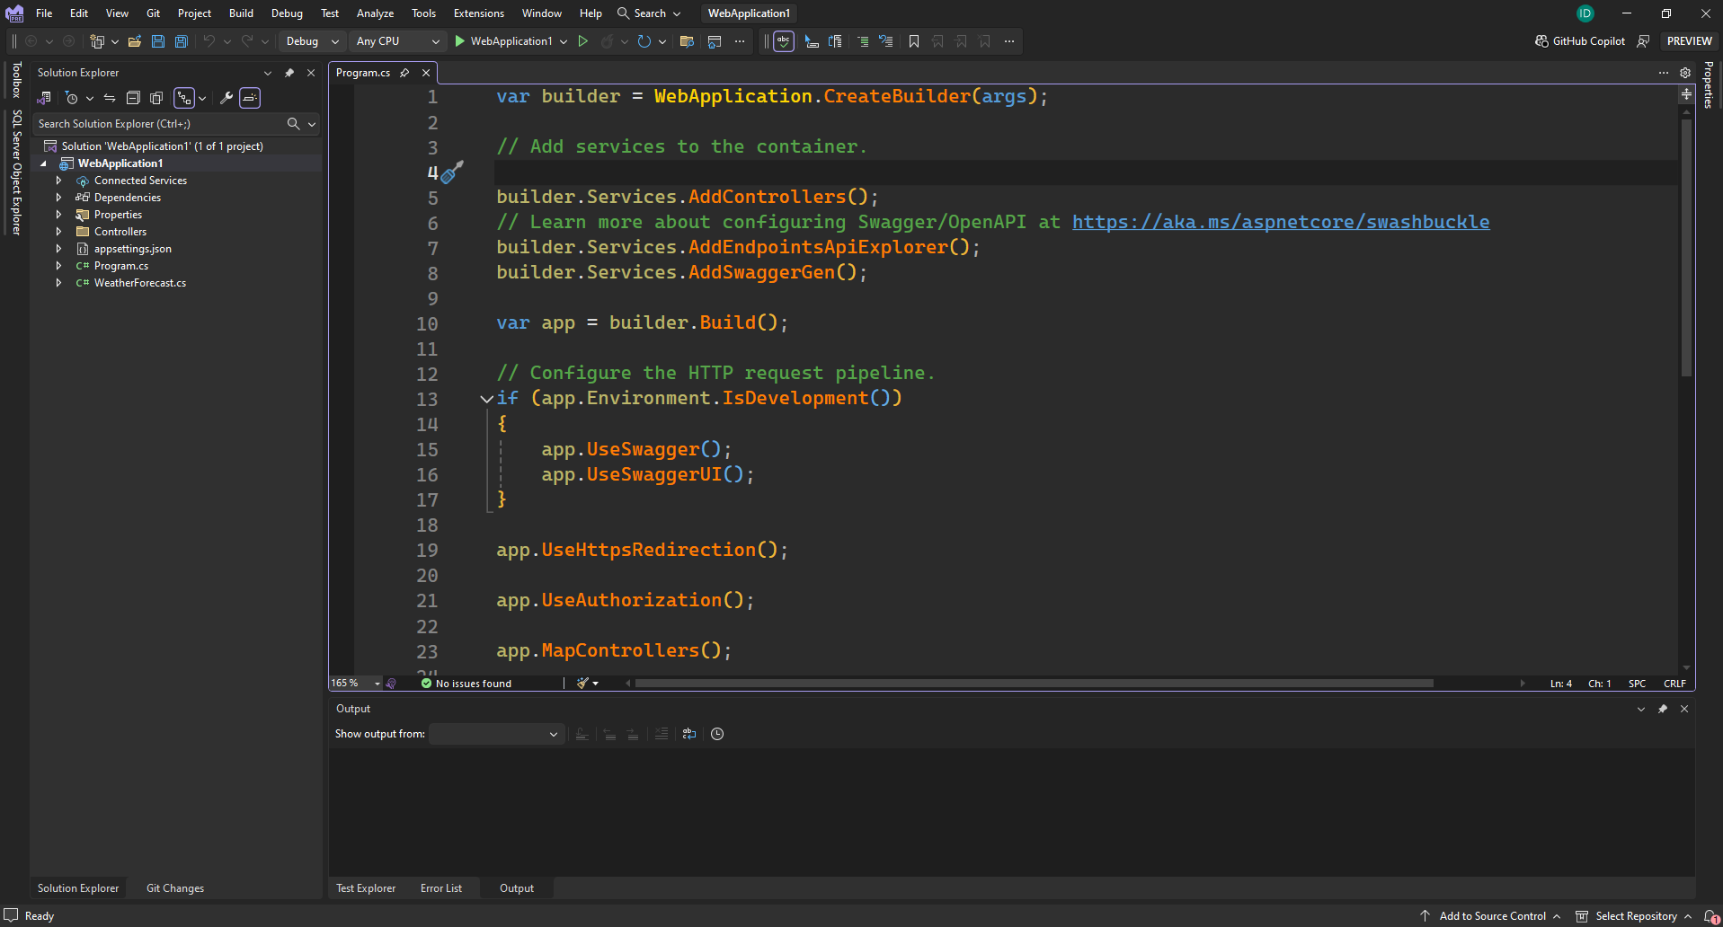Expand the Controllers folder in the tree
This screenshot has width=1723, height=927.
(x=59, y=232)
